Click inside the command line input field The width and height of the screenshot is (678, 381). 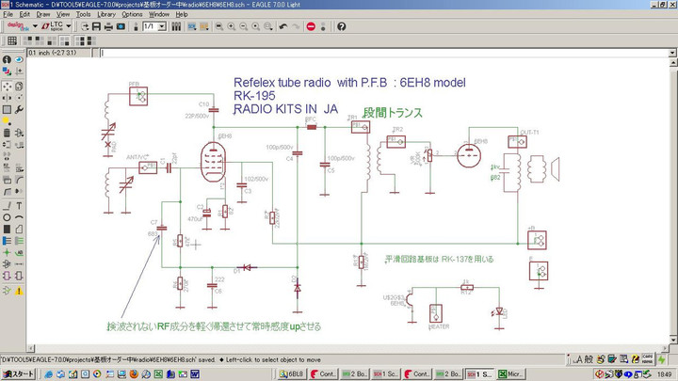click(x=377, y=52)
